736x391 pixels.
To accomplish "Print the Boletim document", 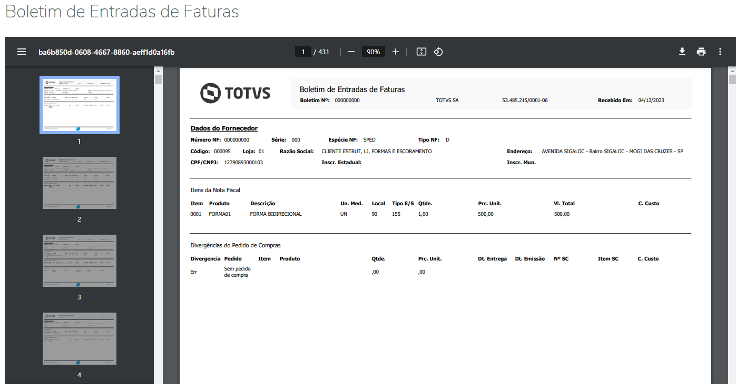I will [x=701, y=52].
